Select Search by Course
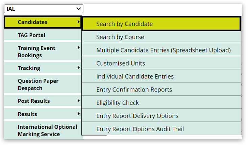The width and height of the screenshot is (248, 145). pyautogui.click(x=120, y=37)
